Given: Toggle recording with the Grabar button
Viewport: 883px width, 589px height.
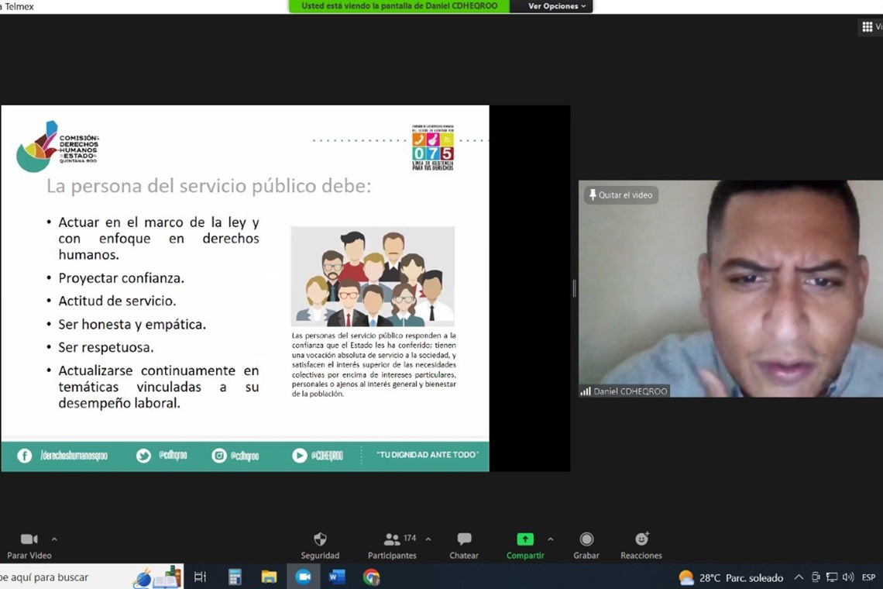Looking at the screenshot, I should pyautogui.click(x=586, y=545).
